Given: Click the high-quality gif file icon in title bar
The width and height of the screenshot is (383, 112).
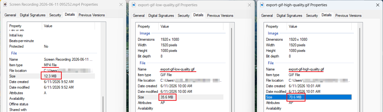Looking at the screenshot, I should coord(262,5).
